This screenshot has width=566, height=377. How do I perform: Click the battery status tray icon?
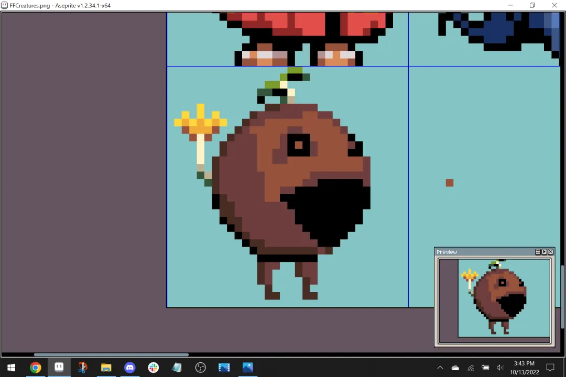tap(485, 368)
